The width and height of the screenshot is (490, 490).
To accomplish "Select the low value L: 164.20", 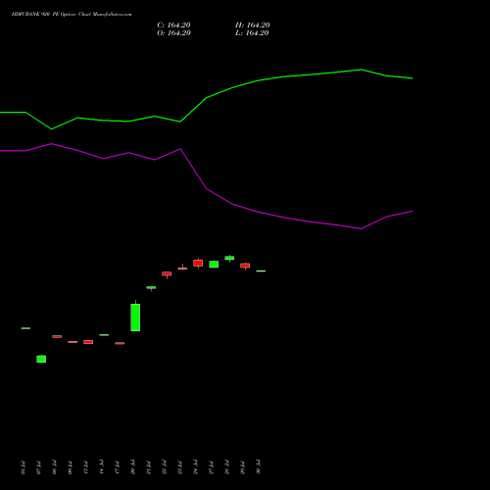I will 252,33.
